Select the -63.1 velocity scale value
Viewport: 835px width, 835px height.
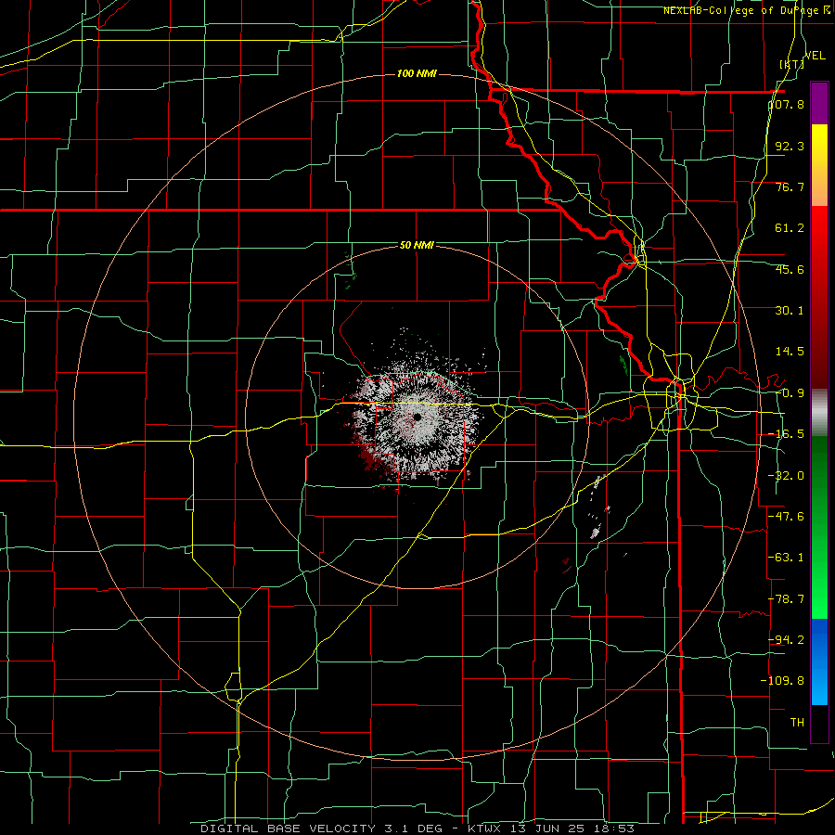786,558
